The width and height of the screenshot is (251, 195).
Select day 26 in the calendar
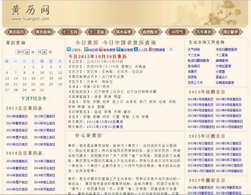[60, 84]
